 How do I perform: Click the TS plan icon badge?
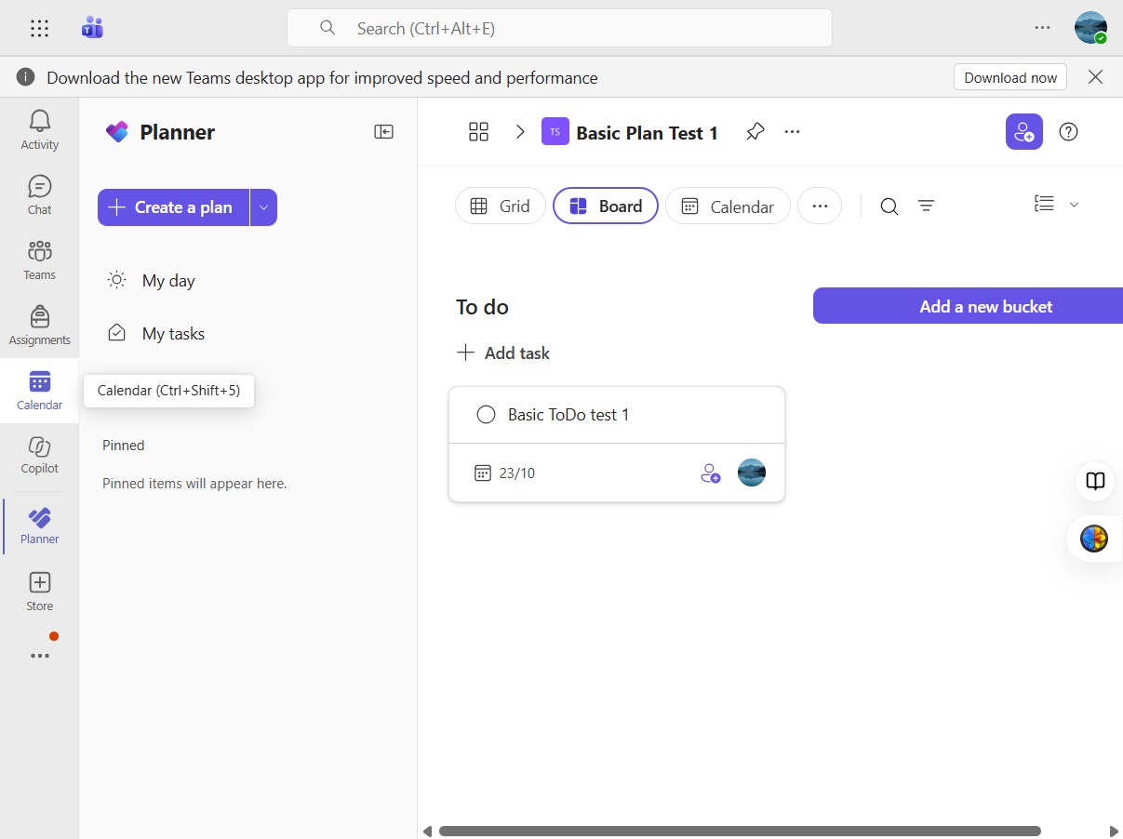click(555, 132)
